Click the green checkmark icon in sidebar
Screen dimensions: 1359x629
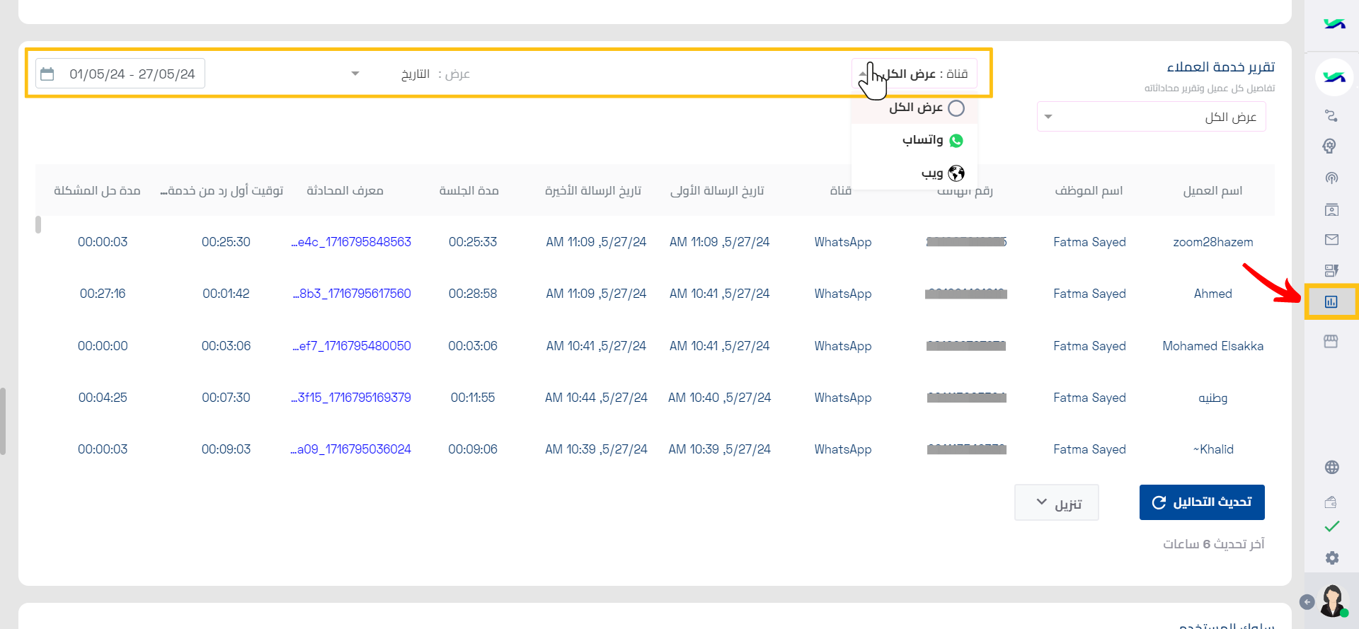[x=1331, y=526]
